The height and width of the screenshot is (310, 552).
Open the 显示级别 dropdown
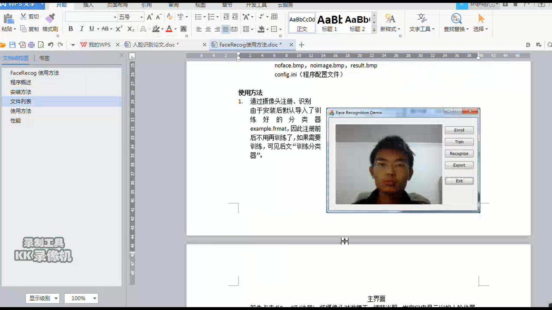coord(43,298)
